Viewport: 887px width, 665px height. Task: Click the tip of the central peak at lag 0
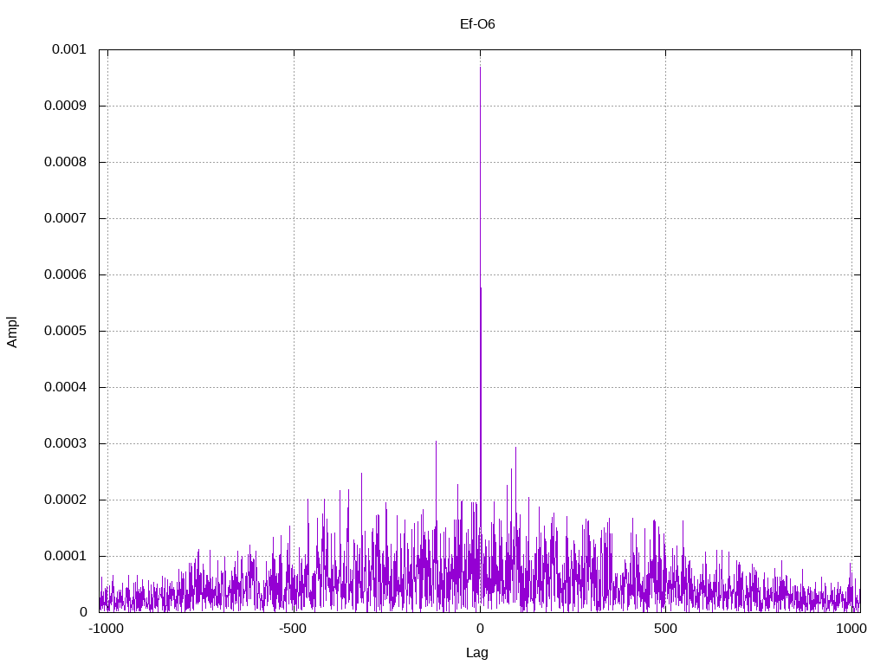pos(480,68)
